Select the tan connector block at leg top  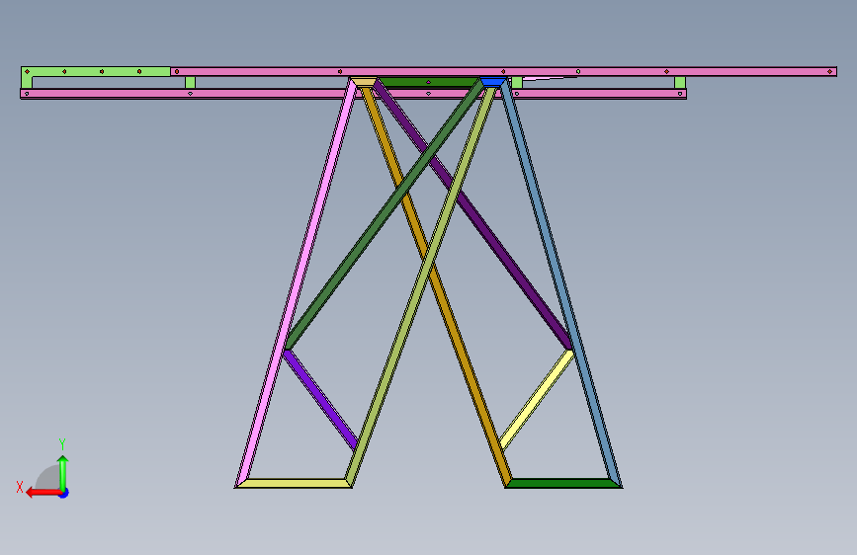click(x=364, y=82)
